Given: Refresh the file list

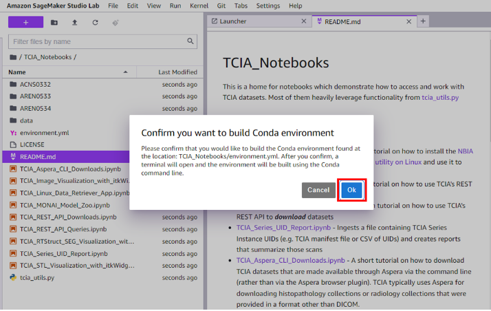Looking at the screenshot, I should (x=95, y=23).
